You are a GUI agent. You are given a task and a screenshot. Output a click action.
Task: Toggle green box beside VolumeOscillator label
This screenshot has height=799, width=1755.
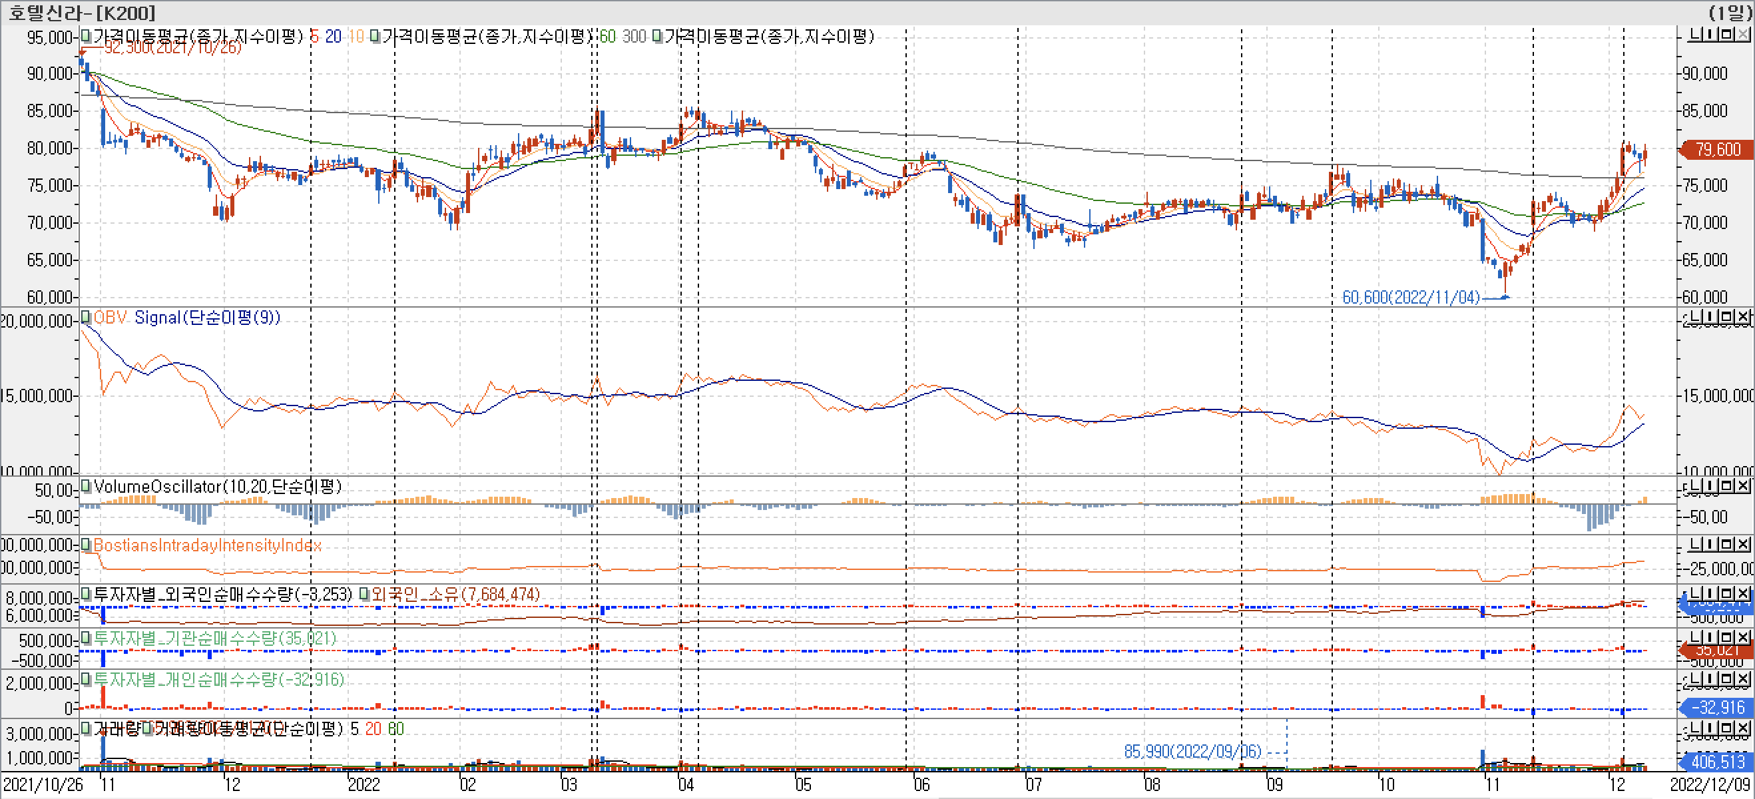[86, 485]
